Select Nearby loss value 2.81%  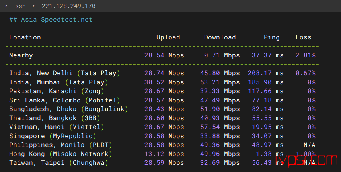pyautogui.click(x=305, y=55)
